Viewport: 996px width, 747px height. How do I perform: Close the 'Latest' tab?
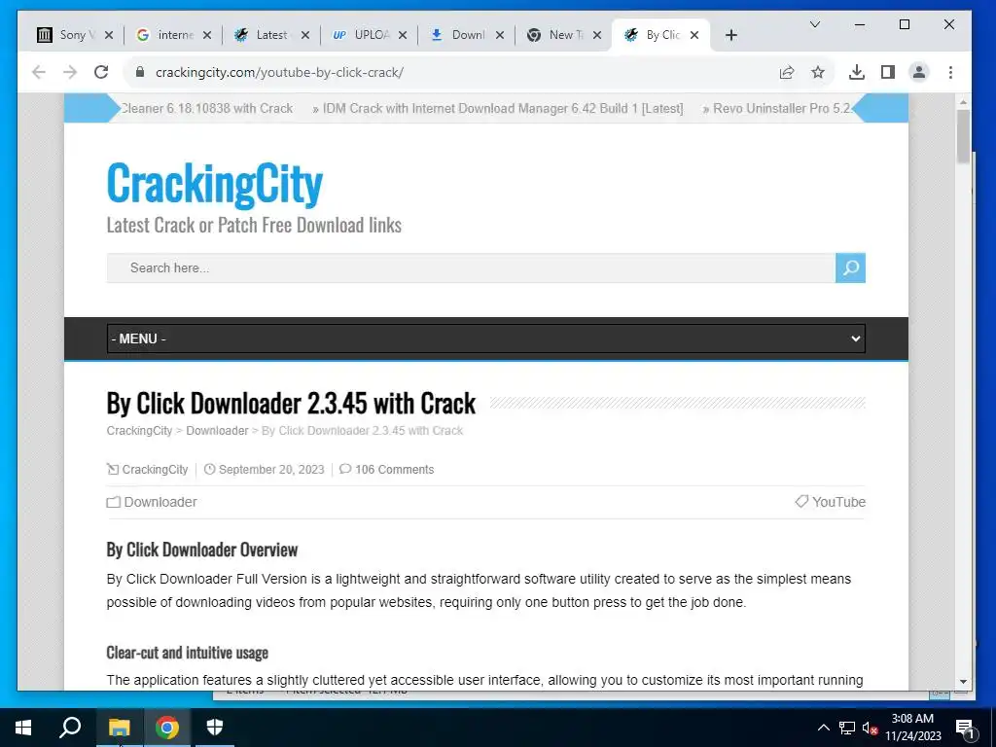(304, 35)
